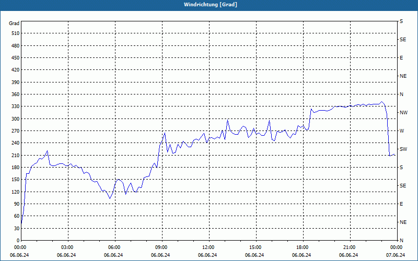Viewport: 418px width, 261px height.
Task: Click the NE compass label between 30 and 60
Action: coord(403,222)
